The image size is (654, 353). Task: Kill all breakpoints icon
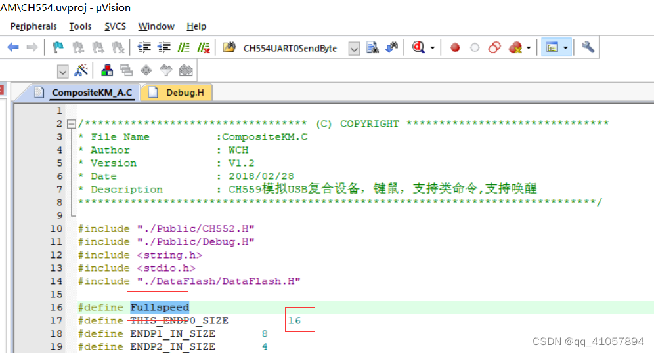(x=515, y=47)
